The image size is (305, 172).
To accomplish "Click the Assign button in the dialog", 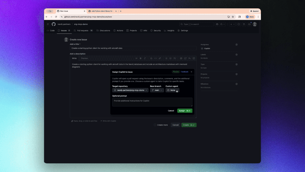I will point(185,110).
